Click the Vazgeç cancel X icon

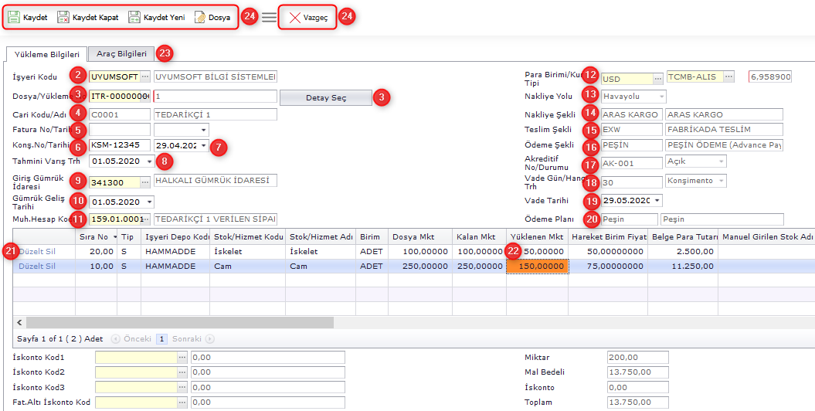click(294, 18)
